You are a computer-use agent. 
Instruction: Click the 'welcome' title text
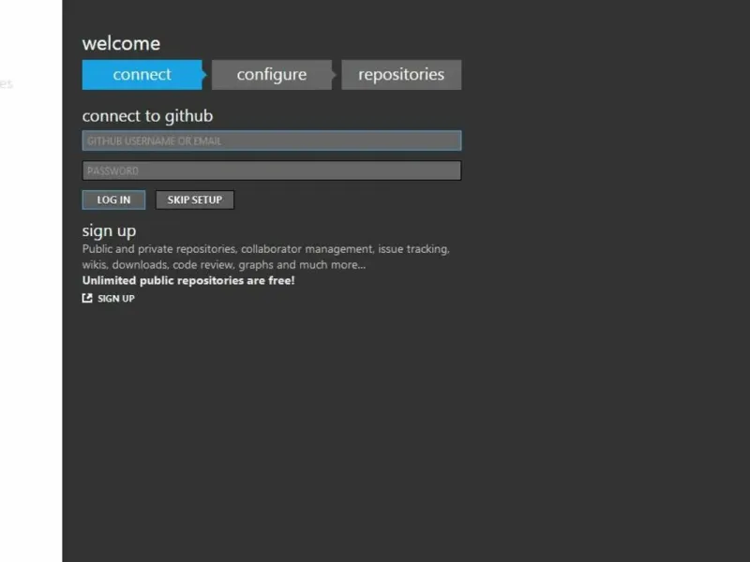(121, 43)
